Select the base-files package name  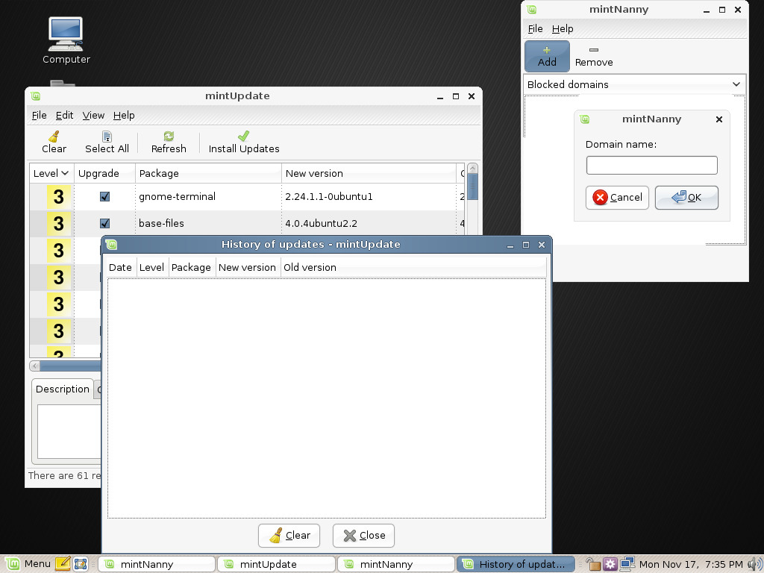coord(161,224)
